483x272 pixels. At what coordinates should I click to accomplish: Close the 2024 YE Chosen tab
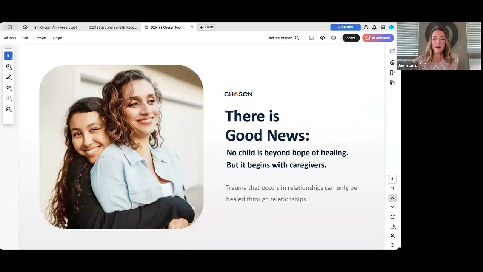point(192,27)
